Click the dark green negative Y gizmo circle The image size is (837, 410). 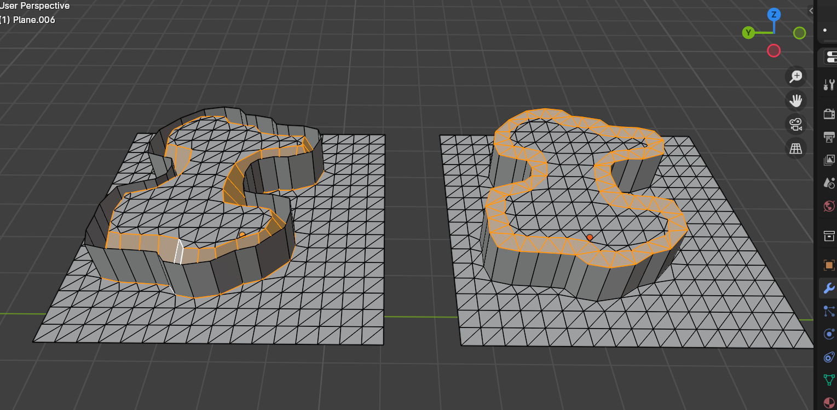tap(799, 33)
